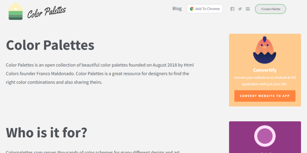Click the large Color Palettes heading

click(50, 45)
